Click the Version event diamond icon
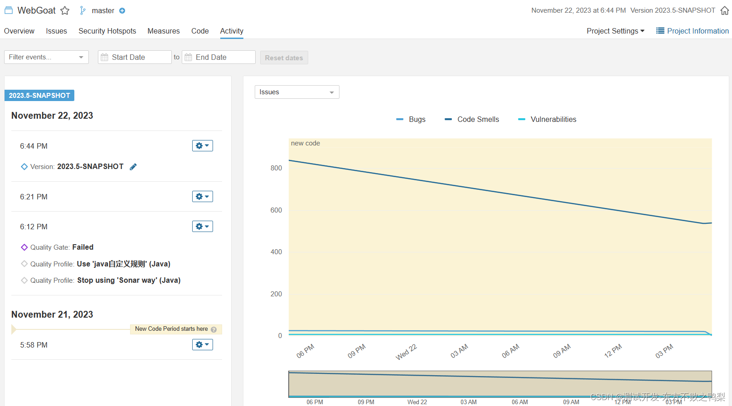 pyautogui.click(x=24, y=167)
